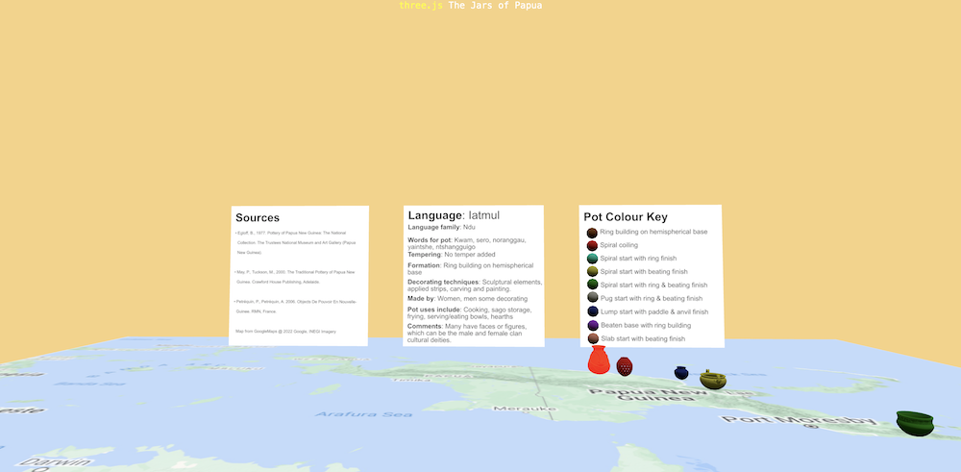Click the Pot uses include entry
The image size is (961, 472).
pos(470,313)
